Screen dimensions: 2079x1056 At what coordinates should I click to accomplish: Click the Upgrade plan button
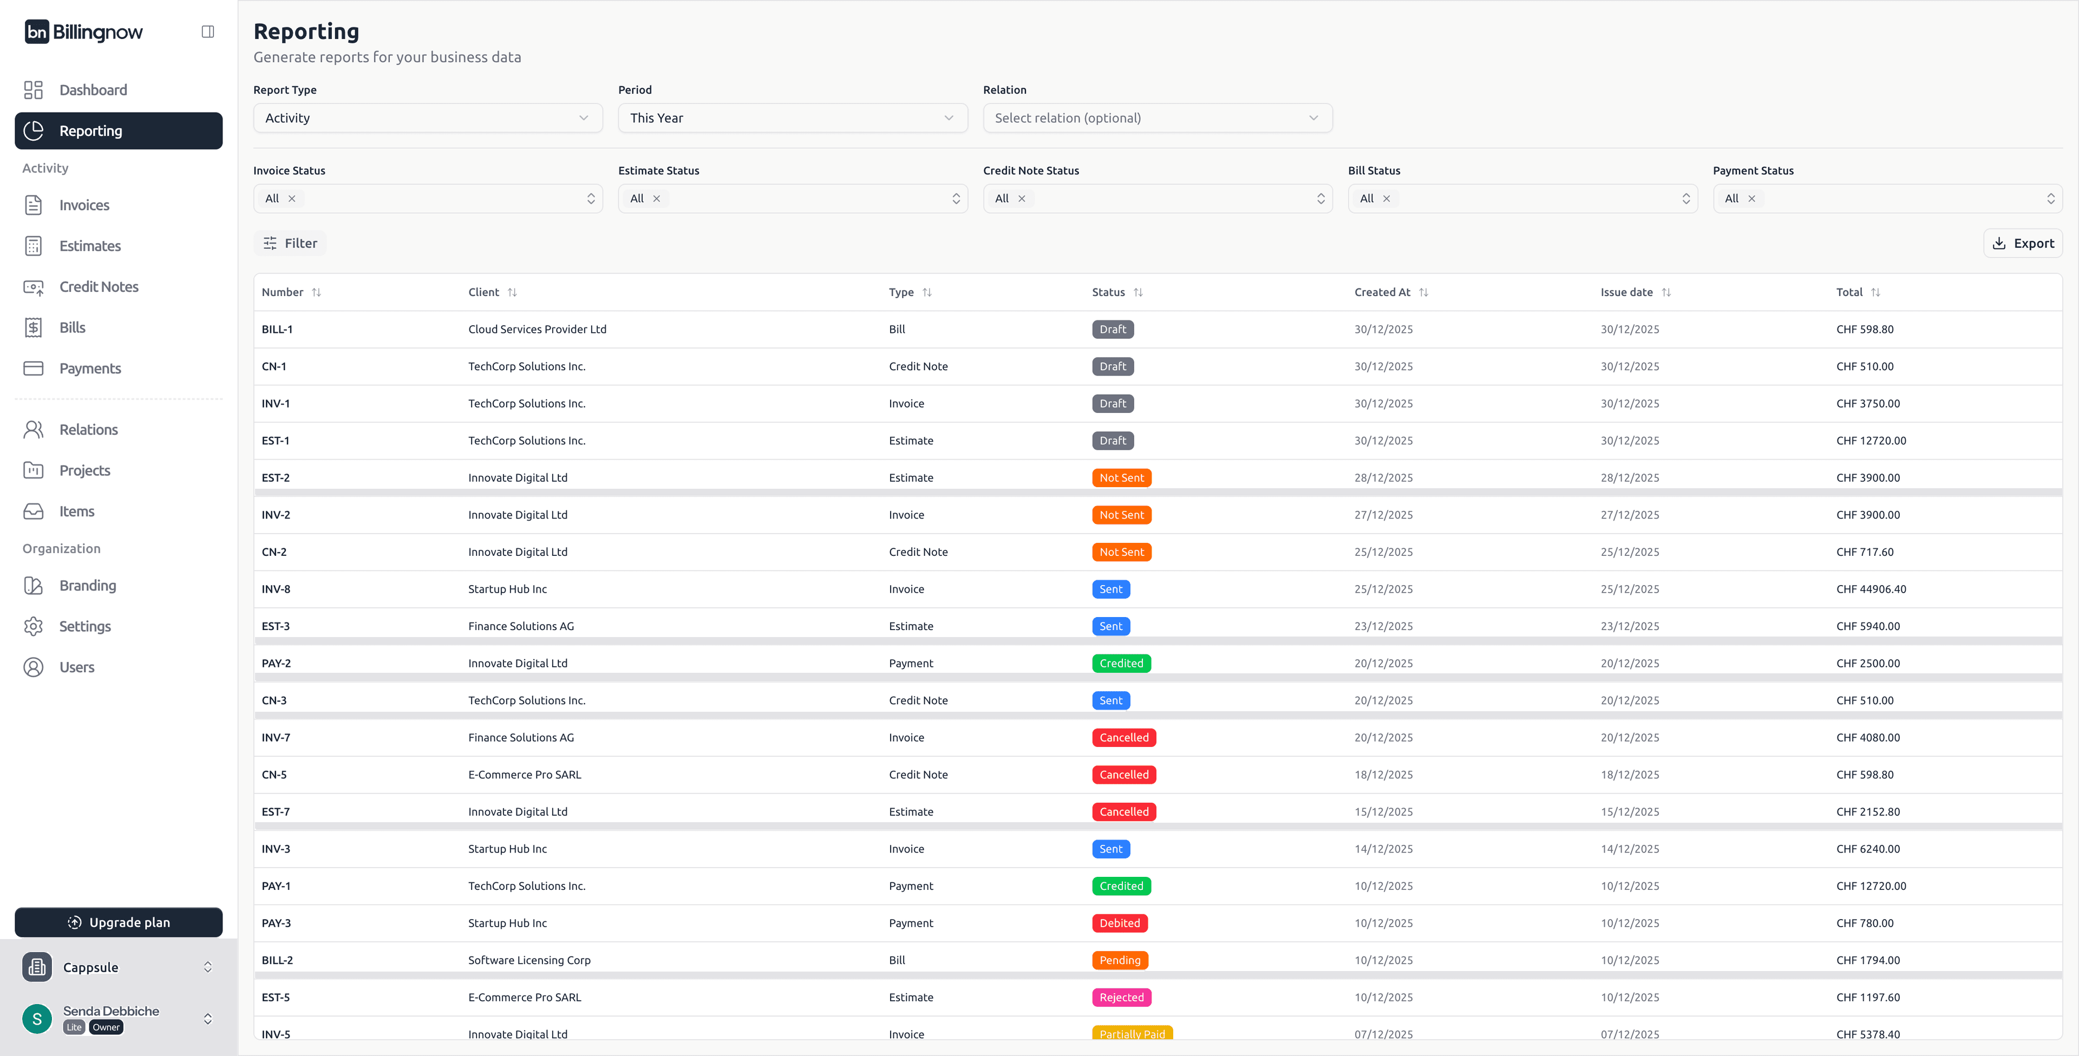pos(118,922)
